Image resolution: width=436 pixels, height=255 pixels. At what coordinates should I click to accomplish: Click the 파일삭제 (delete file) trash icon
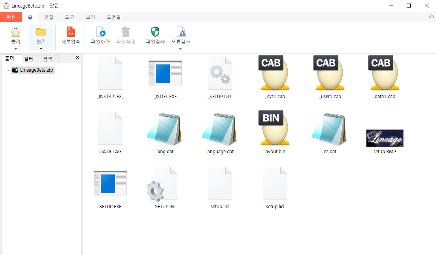125,32
